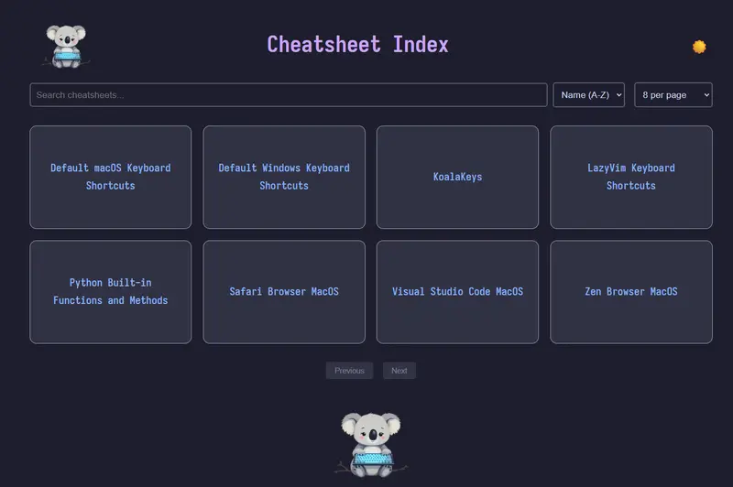
Task: Click the Search cheatsheets input field
Action: pos(288,95)
